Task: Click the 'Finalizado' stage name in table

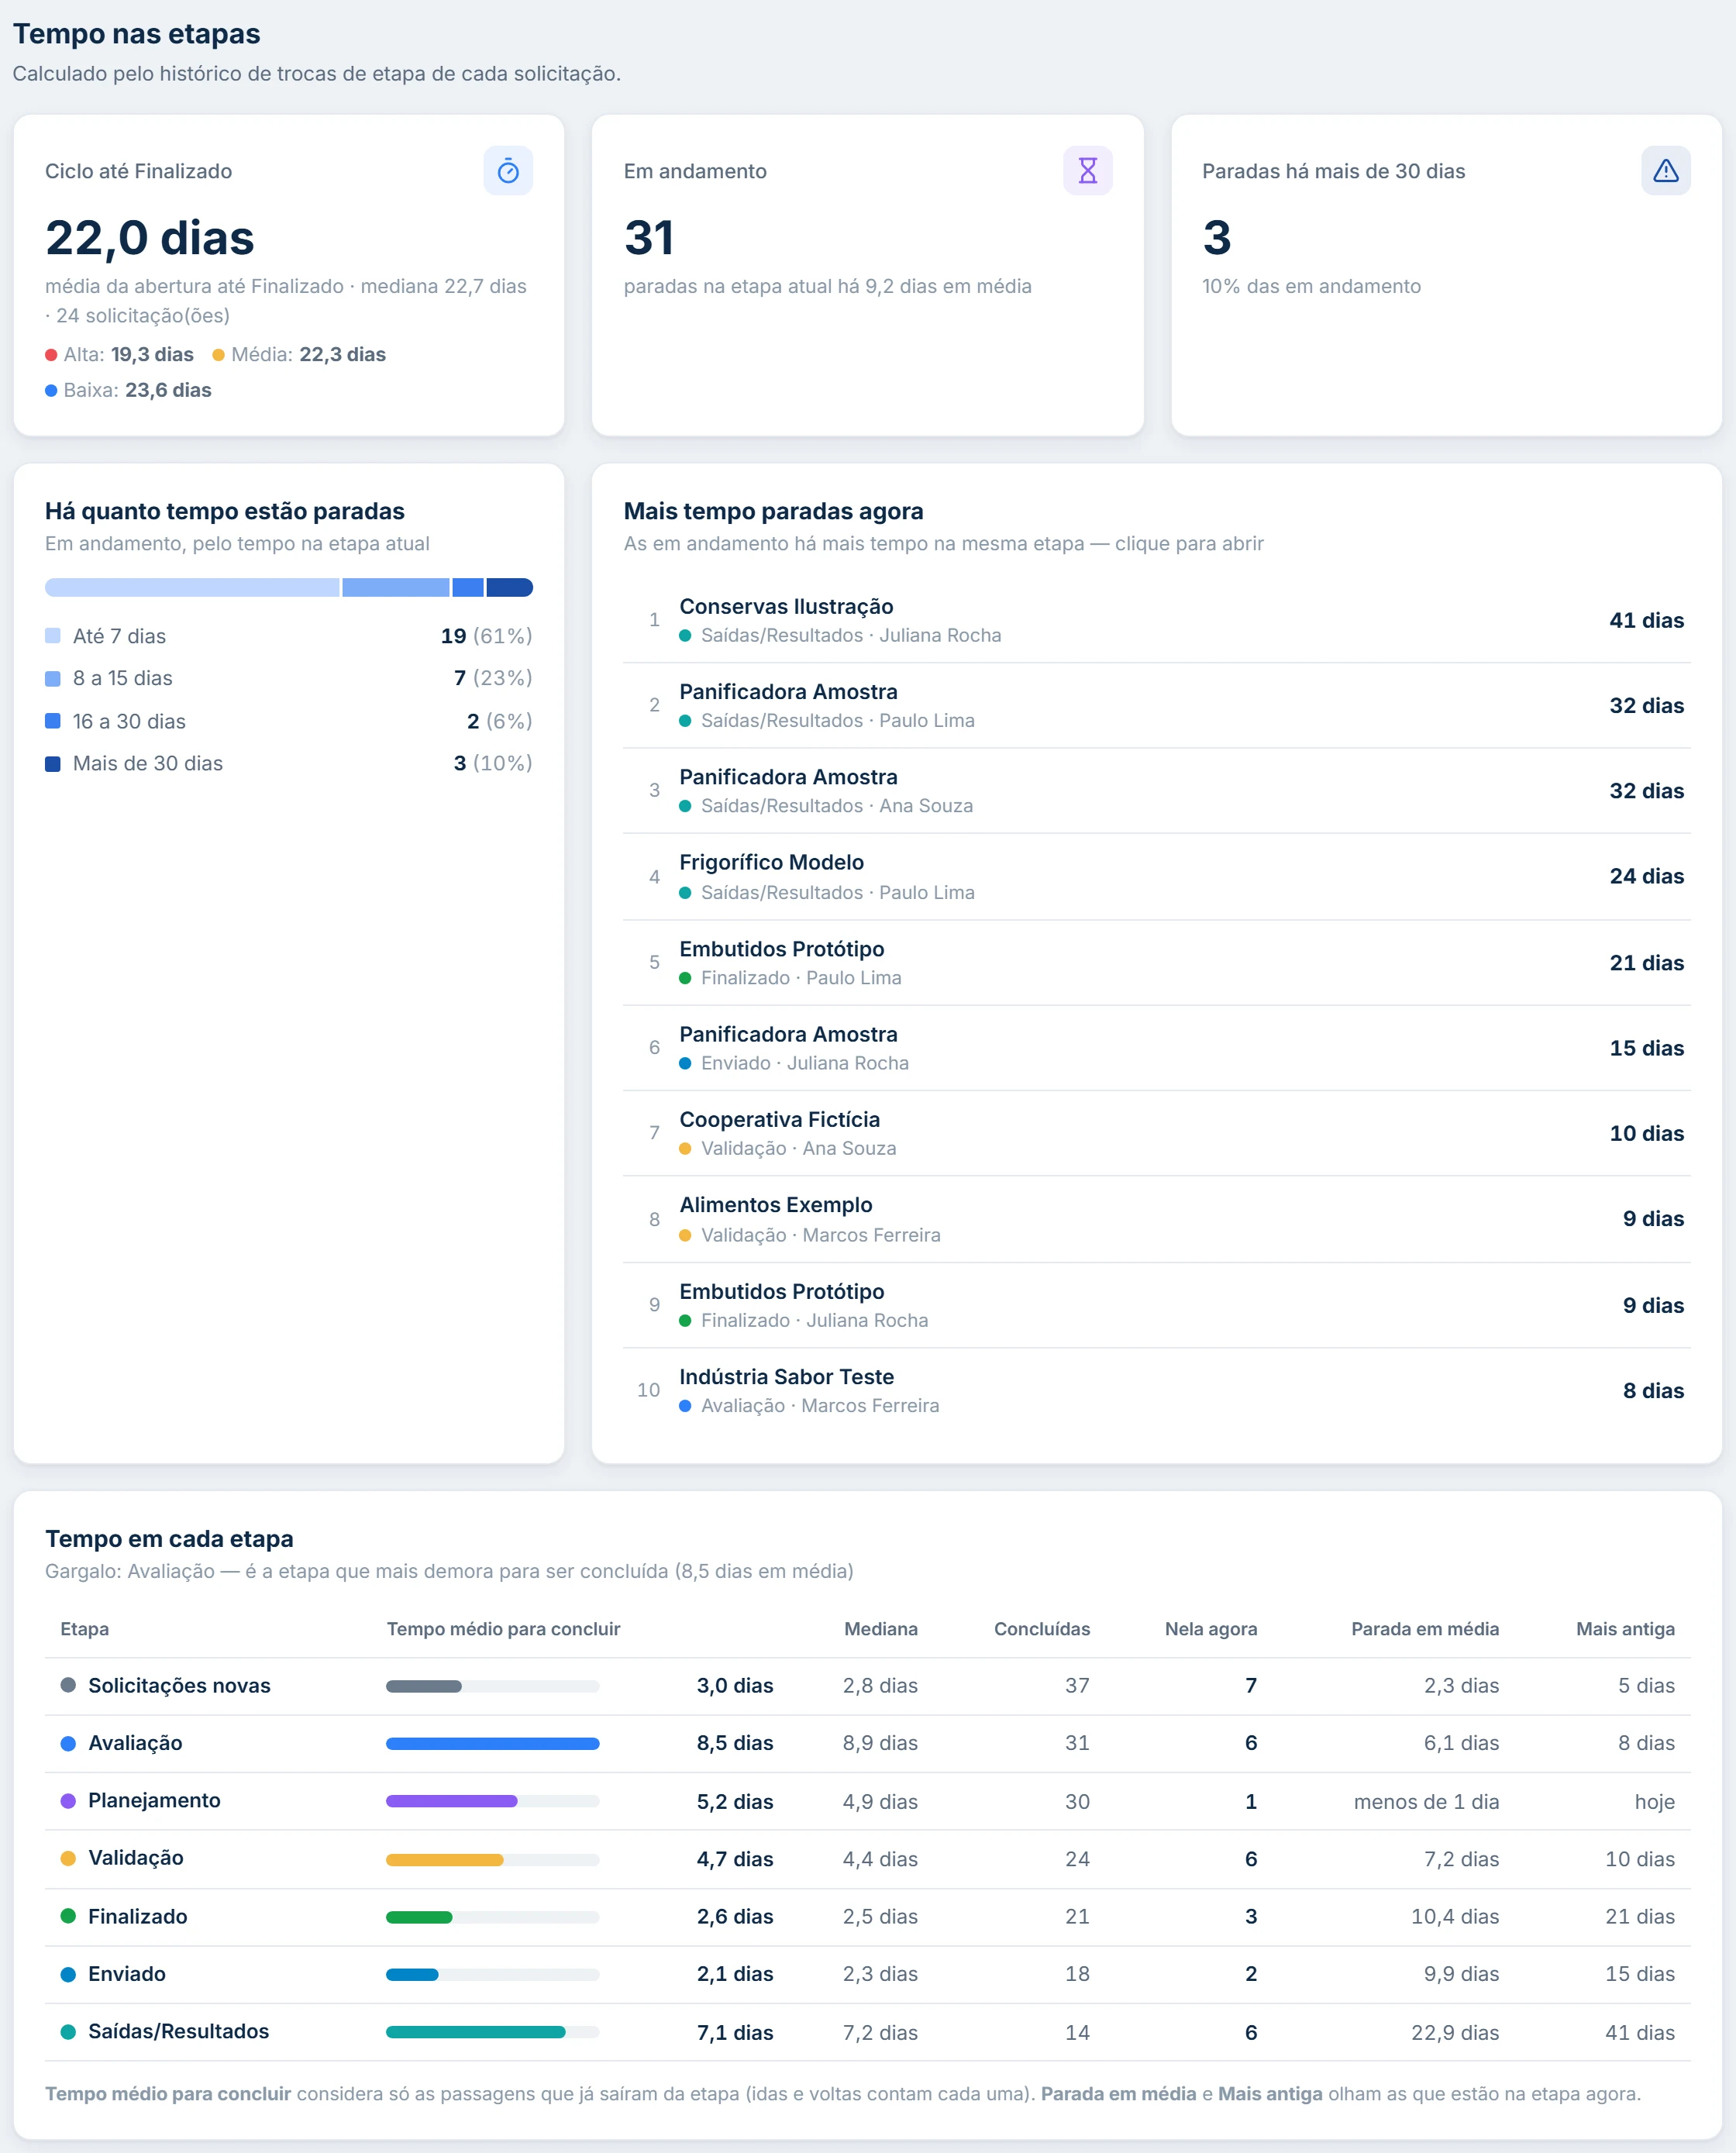Action: [138, 1916]
